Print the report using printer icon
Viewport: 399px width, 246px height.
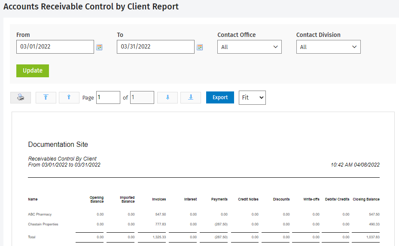pyautogui.click(x=21, y=98)
